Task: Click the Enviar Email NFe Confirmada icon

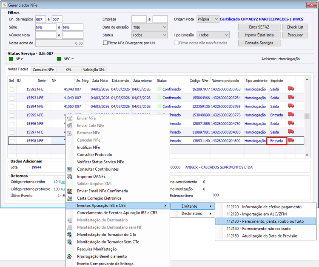Action: click(x=70, y=191)
